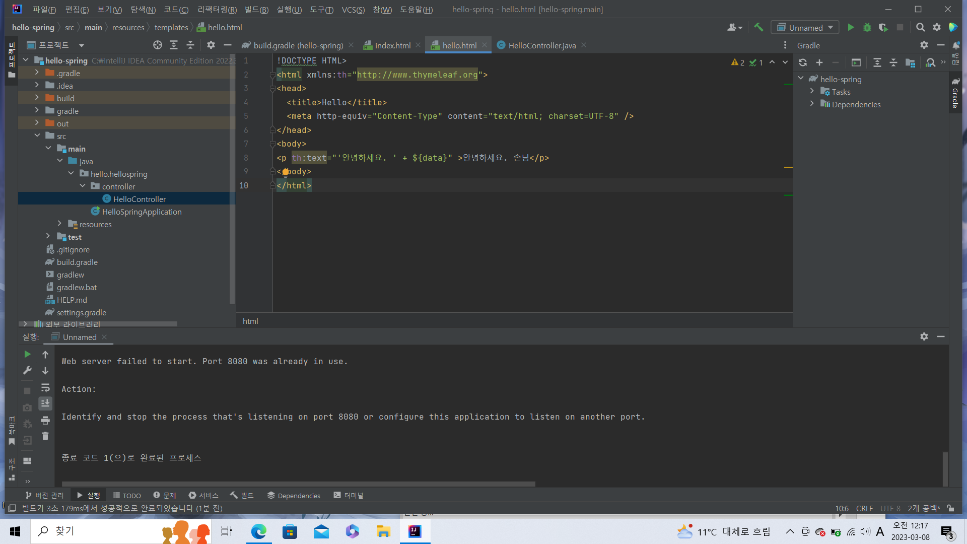
Task: Start debugging with the bug icon
Action: 867,28
